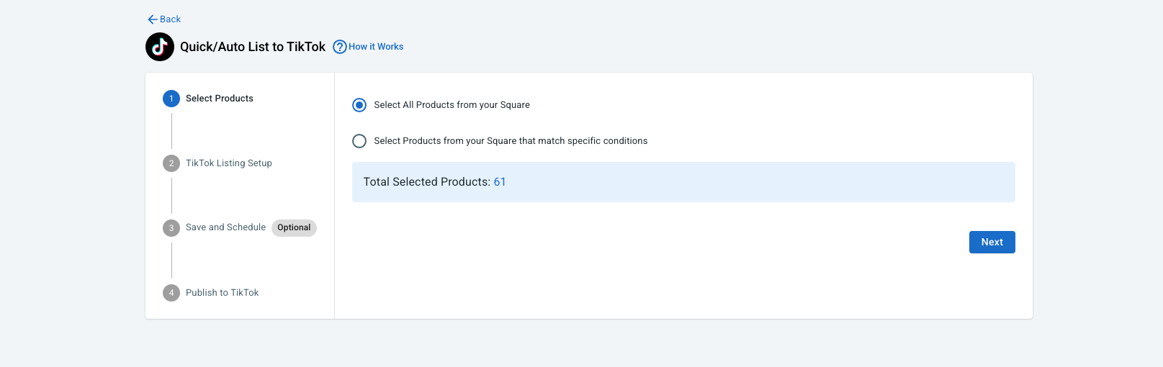Open TikTok Listing Setup step
1163x367 pixels.
(229, 163)
